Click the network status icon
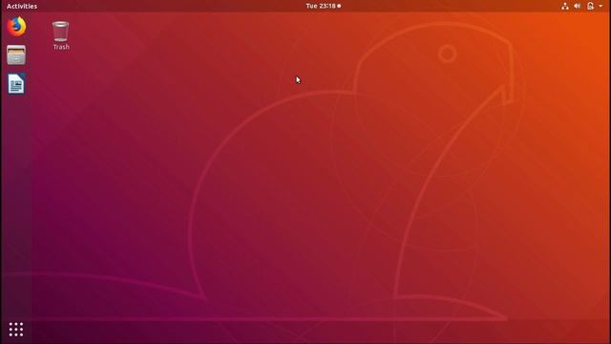The width and height of the screenshot is (611, 344). 564,6
